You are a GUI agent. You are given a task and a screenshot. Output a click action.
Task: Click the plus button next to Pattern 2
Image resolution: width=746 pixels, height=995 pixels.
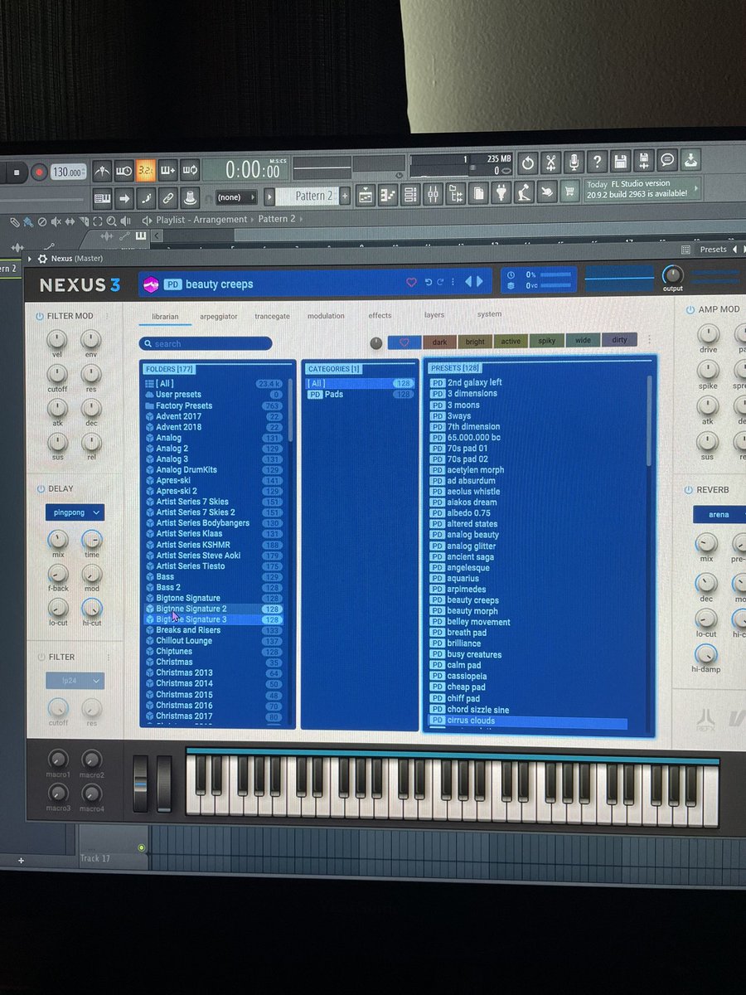coord(345,197)
